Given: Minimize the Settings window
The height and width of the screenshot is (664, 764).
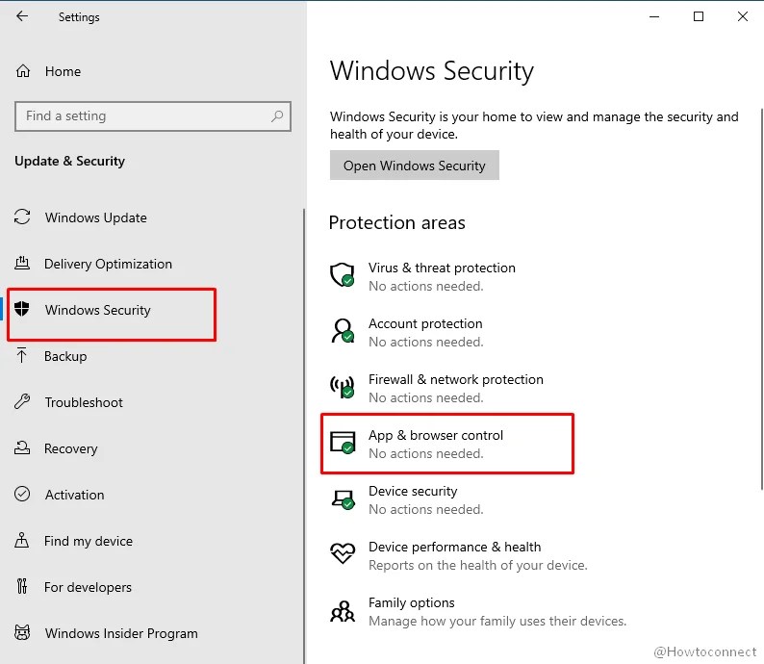Looking at the screenshot, I should coord(654,16).
